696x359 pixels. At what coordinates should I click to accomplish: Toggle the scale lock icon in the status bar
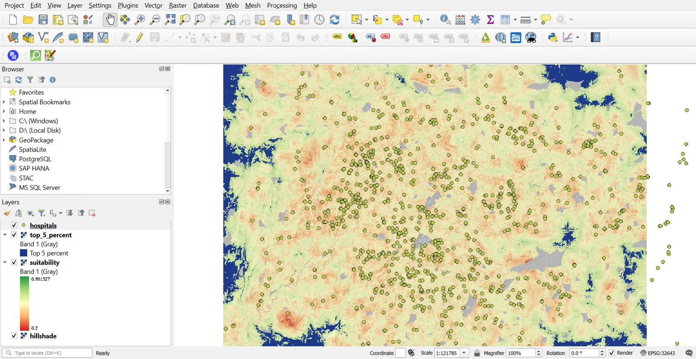tap(477, 353)
